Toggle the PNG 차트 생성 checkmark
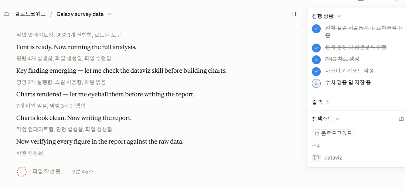The image size is (405, 189). pyautogui.click(x=316, y=59)
